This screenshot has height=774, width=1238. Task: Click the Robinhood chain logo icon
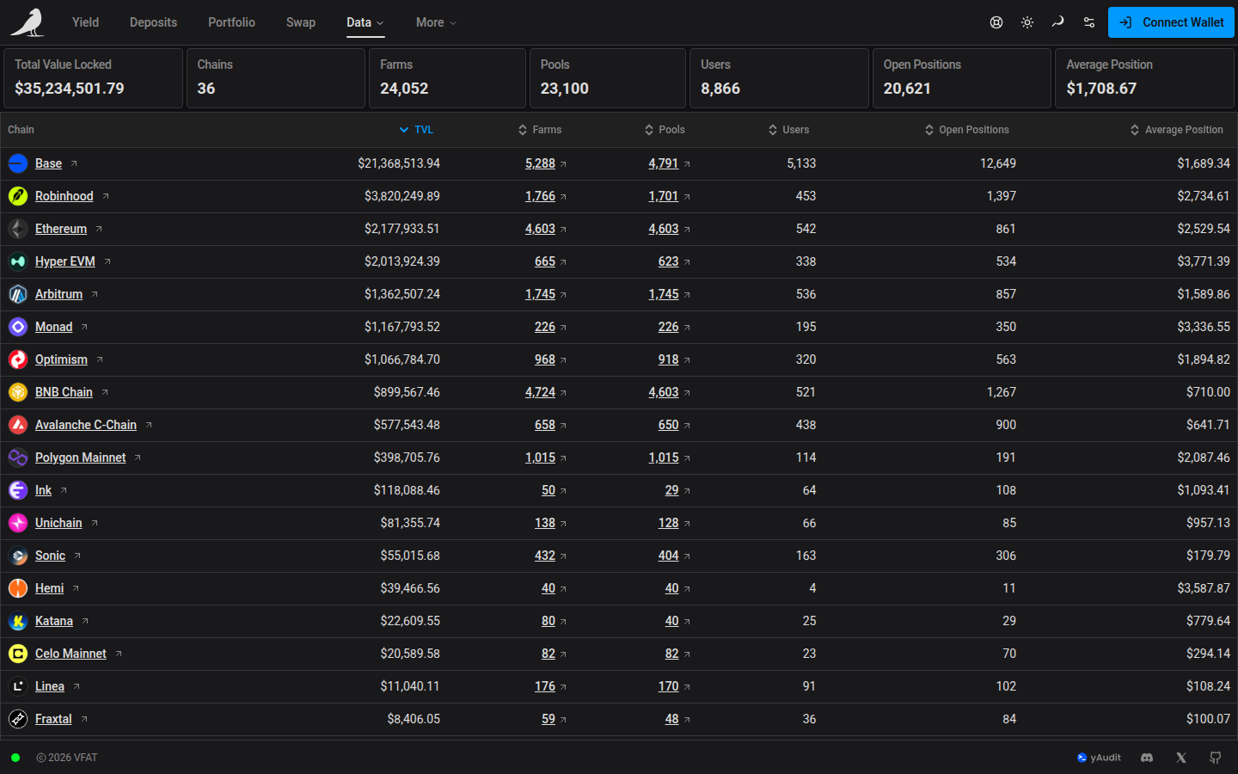tap(18, 196)
